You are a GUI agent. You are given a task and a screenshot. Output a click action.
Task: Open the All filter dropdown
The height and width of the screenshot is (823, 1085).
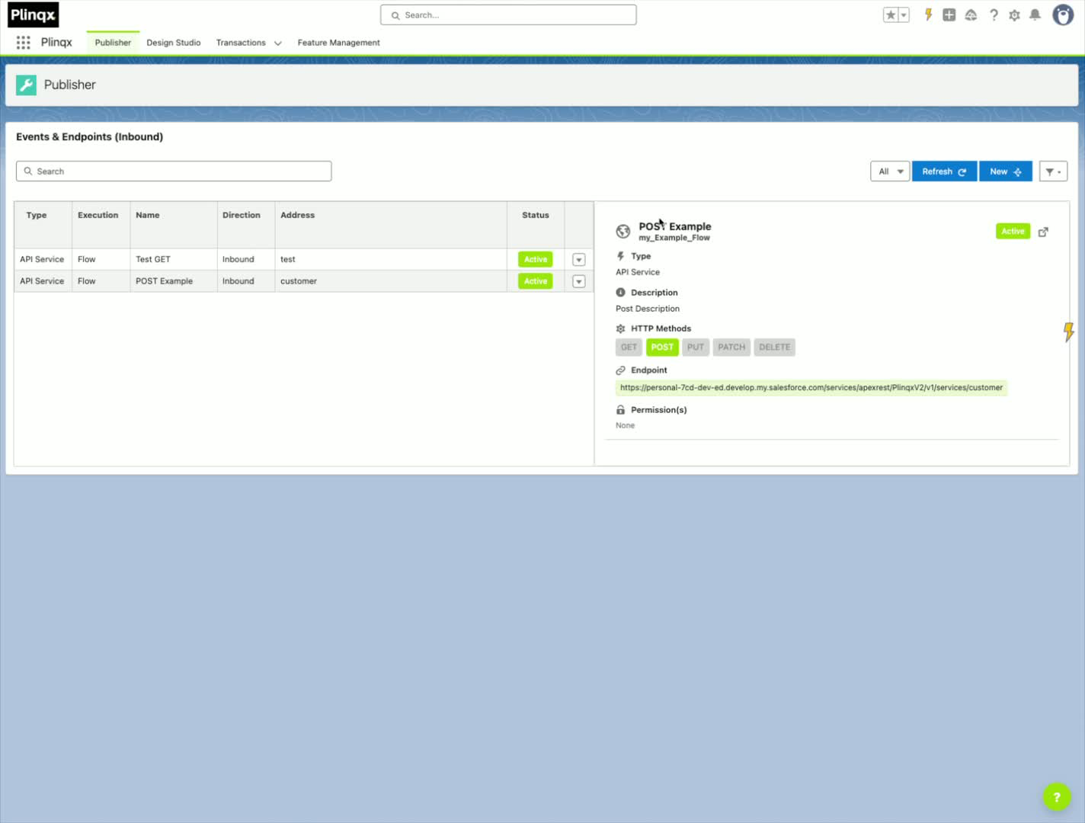click(890, 171)
